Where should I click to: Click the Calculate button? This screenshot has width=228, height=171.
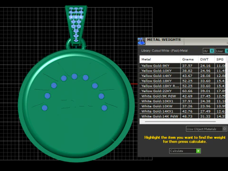(x=185, y=151)
